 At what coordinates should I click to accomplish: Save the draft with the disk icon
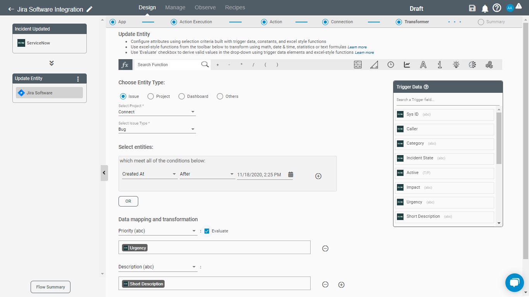[x=472, y=9]
